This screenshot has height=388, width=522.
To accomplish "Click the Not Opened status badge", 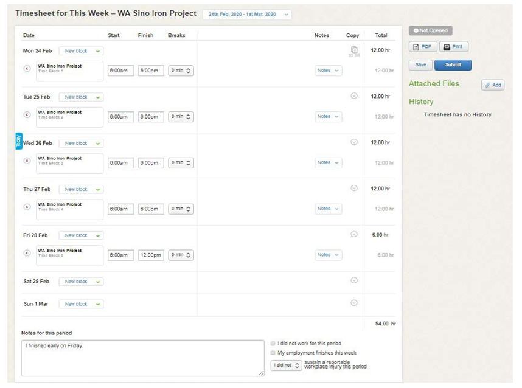I will coord(431,30).
